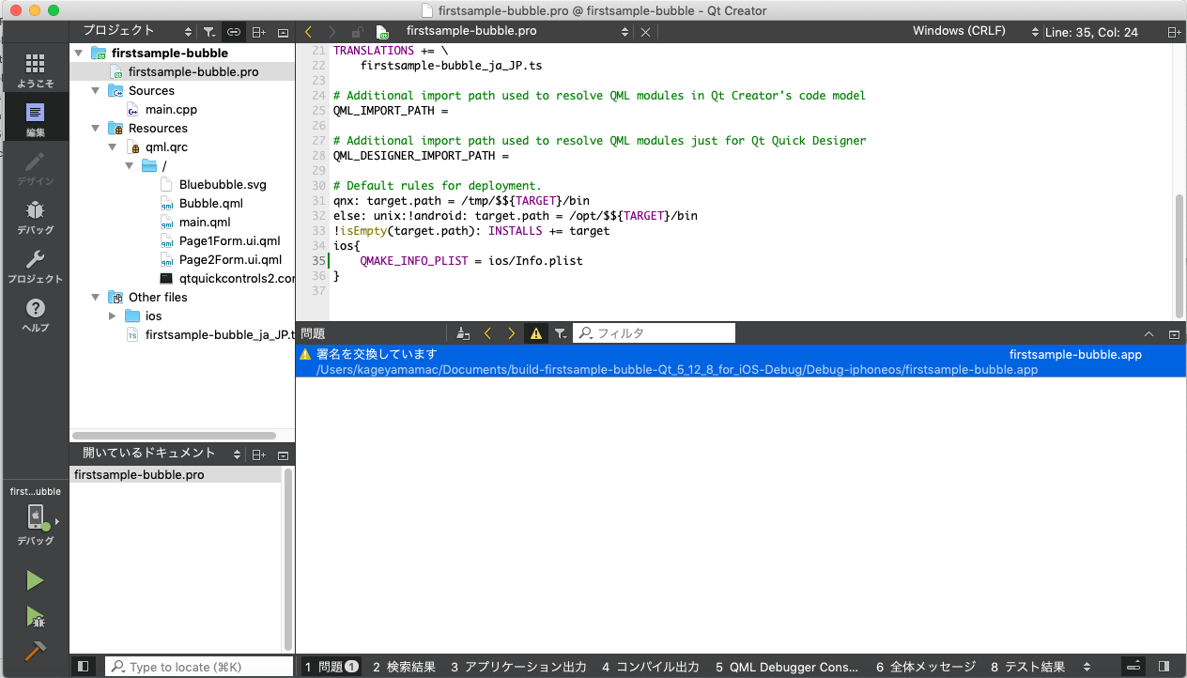The height and width of the screenshot is (678, 1187).
Task: Click the 開いているドキュメント list scrollbar
Action: point(288,562)
